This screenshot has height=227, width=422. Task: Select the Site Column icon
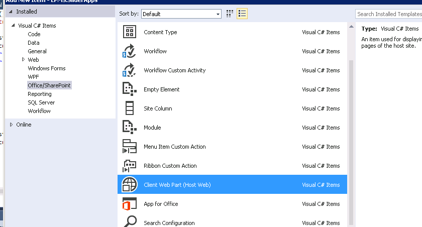point(130,108)
